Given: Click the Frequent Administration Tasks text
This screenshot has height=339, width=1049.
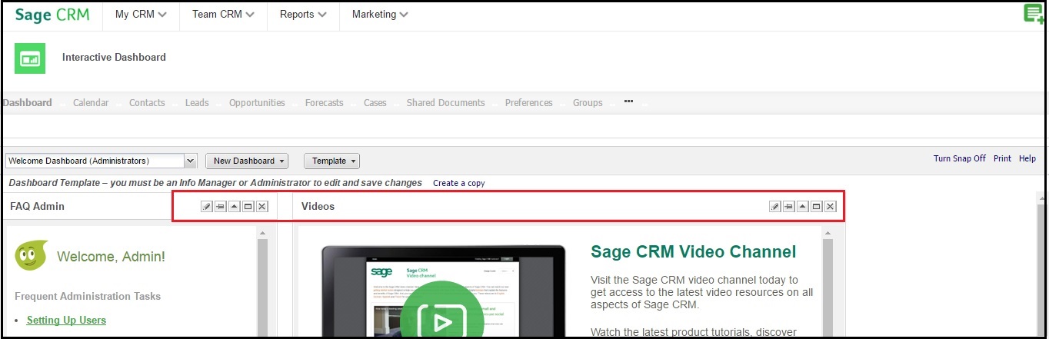Looking at the screenshot, I should pos(88,296).
